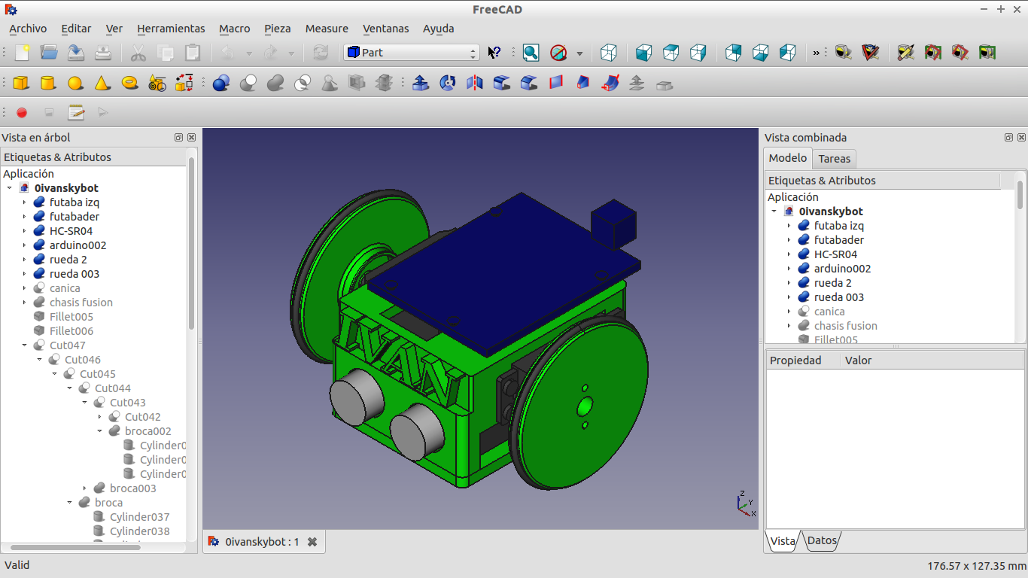Viewport: 1028px width, 578px height.
Task: Collapse broca002 node in left tree
Action: (99, 431)
